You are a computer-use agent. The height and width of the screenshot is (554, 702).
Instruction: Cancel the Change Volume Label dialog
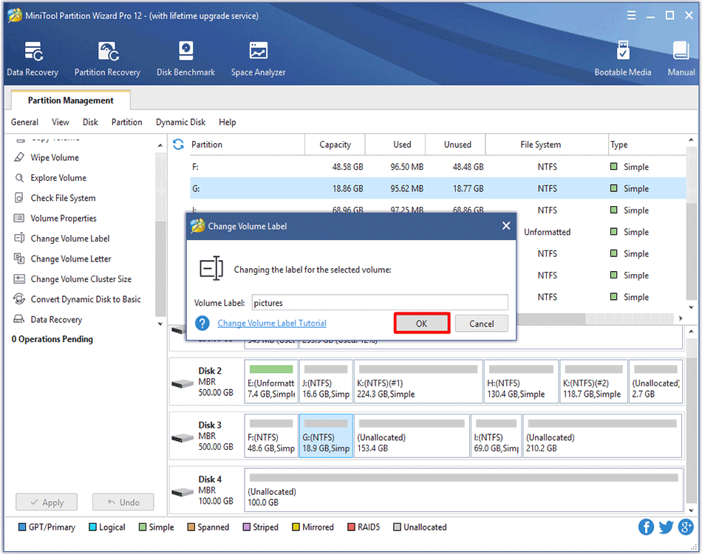481,323
